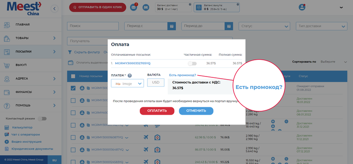Open ПОСЫЛКИ section in sidebar
353x164 pixels.
pyautogui.click(x=30, y=51)
